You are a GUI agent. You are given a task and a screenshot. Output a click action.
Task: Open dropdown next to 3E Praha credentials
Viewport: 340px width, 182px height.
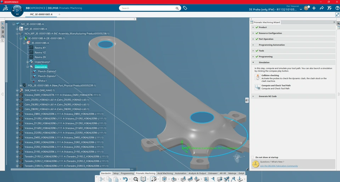301,10
